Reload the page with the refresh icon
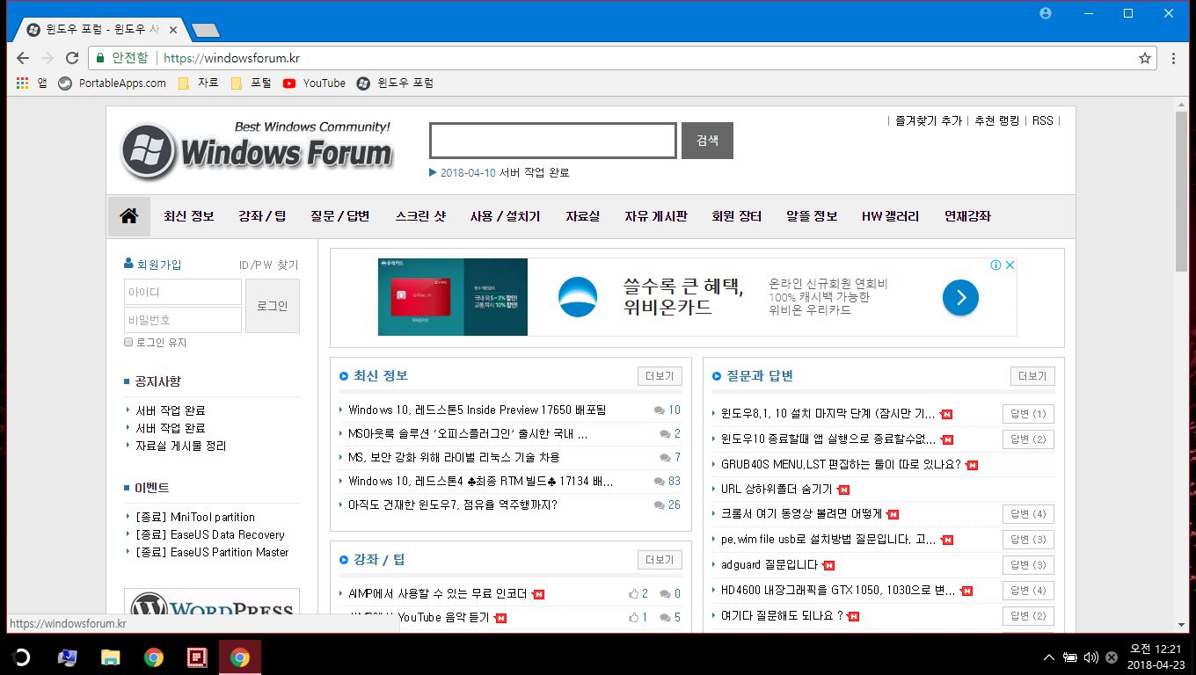 (72, 58)
